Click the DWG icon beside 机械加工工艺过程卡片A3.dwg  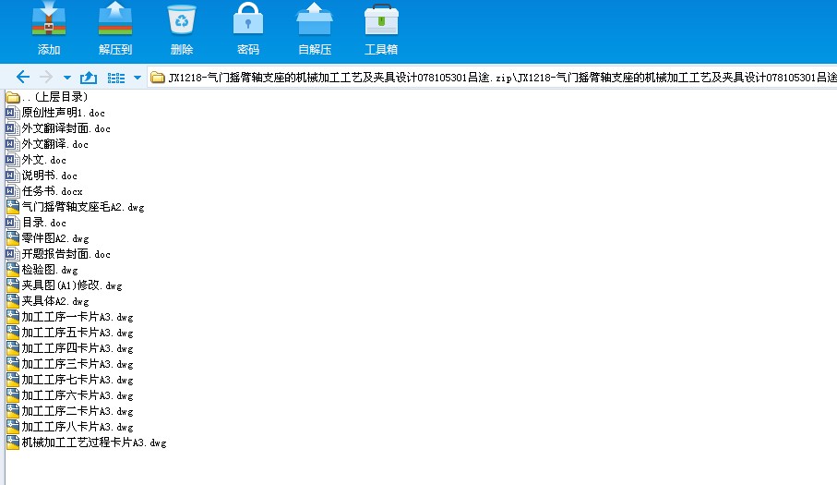coord(13,443)
